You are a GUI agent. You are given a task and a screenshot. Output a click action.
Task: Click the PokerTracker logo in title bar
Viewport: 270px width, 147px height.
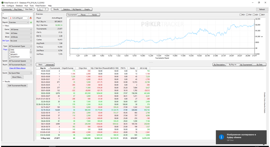pos(2,3)
